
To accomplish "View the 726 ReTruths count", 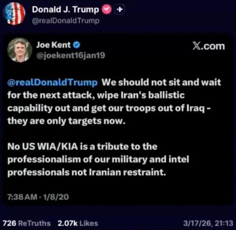I will 26,223.
